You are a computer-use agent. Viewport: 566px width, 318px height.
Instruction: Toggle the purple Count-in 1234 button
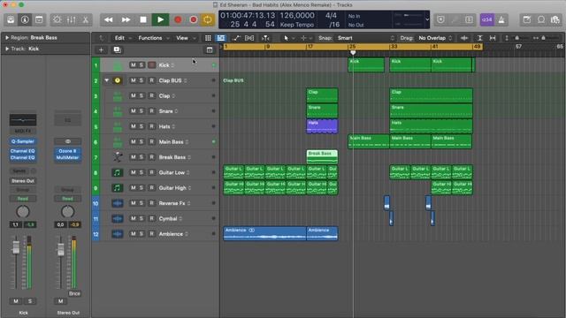pyautogui.click(x=487, y=19)
